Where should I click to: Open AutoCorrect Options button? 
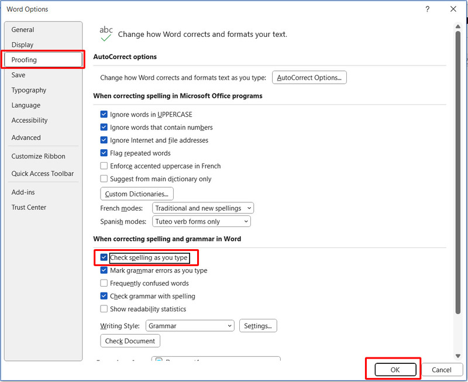pyautogui.click(x=309, y=77)
